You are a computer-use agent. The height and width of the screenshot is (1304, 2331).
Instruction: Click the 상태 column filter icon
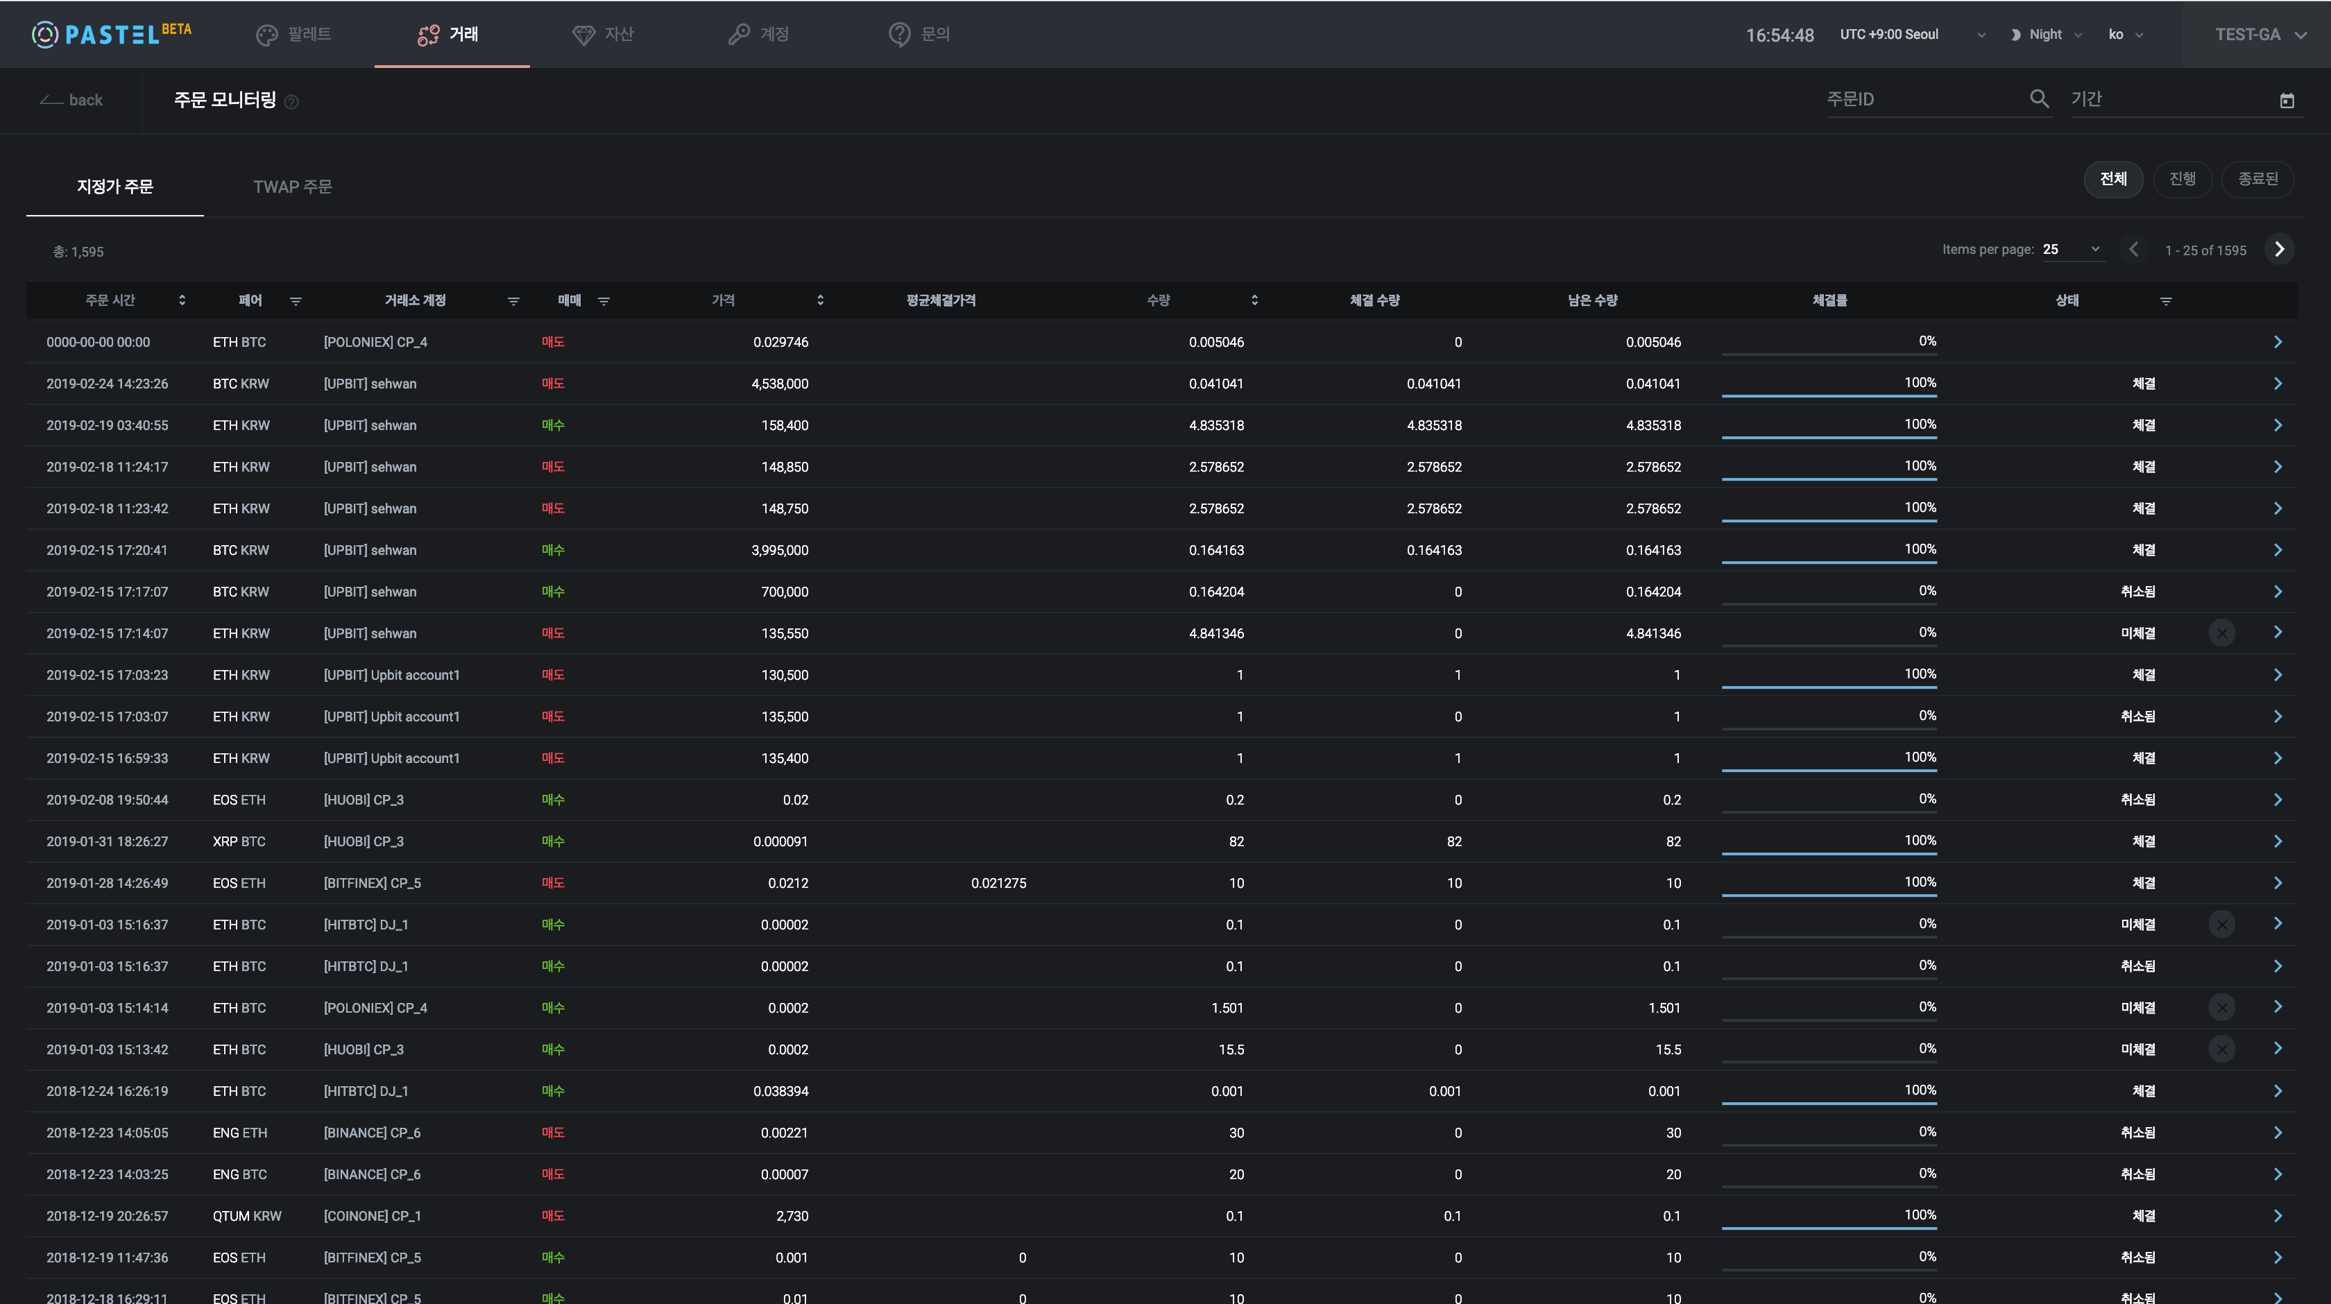point(2165,300)
